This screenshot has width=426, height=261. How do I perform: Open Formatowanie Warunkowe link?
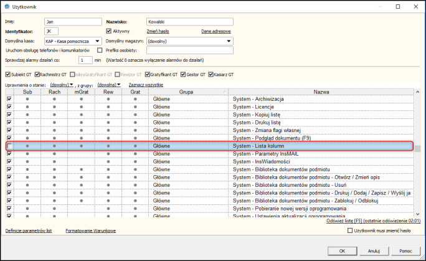[91, 230]
